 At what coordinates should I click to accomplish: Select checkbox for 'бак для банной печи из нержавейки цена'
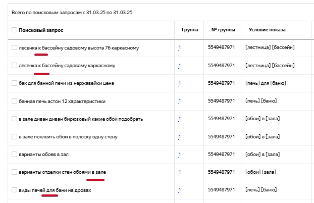(14, 83)
